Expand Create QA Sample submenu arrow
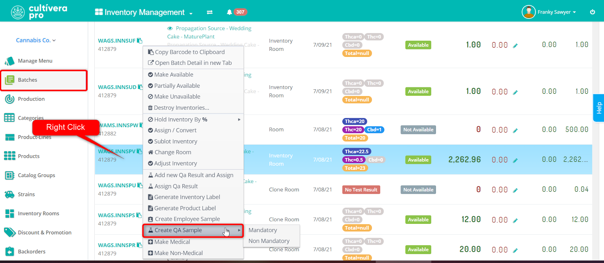The width and height of the screenshot is (604, 263). [x=239, y=230]
